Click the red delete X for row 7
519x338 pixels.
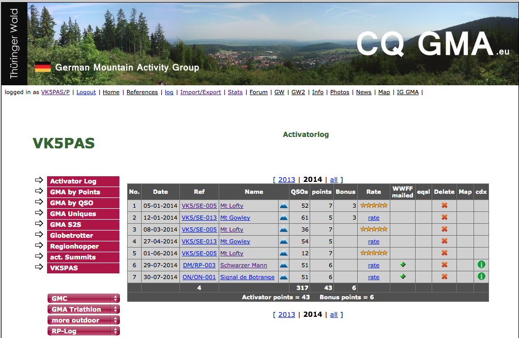coord(444,277)
